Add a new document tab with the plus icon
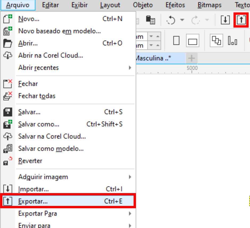Screen dimensions: 250x228 [x=191, y=58]
